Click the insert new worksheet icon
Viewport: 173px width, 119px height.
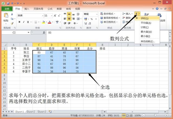[50, 112]
